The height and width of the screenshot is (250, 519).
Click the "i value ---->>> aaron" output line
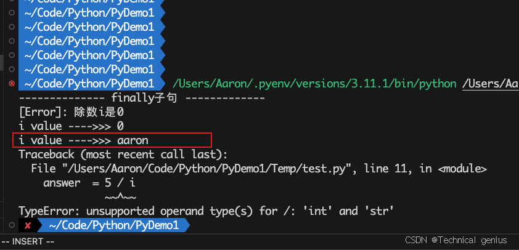point(84,140)
